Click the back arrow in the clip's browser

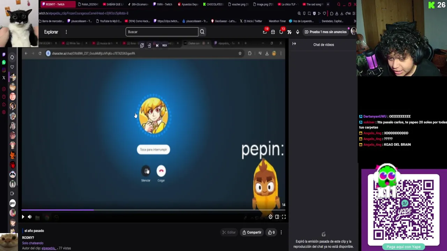pyautogui.click(x=26, y=53)
